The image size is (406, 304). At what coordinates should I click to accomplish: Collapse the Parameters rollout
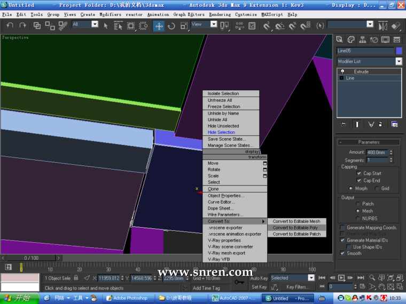tap(369, 142)
